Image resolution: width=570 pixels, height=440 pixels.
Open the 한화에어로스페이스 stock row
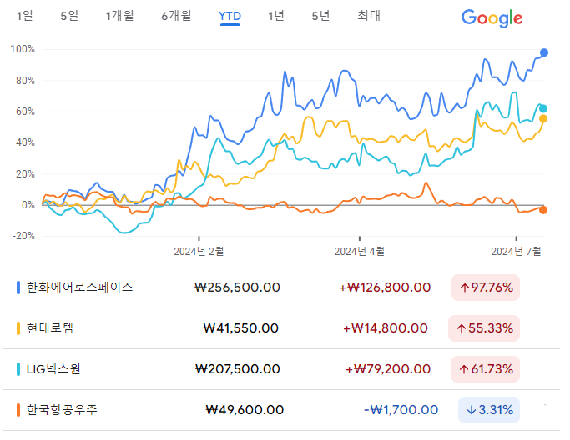pyautogui.click(x=282, y=287)
